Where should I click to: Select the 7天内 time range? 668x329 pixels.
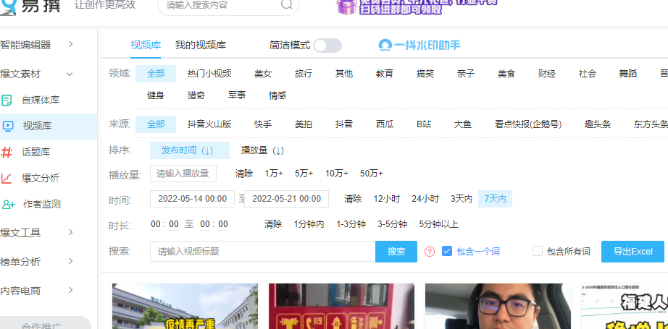coord(495,199)
